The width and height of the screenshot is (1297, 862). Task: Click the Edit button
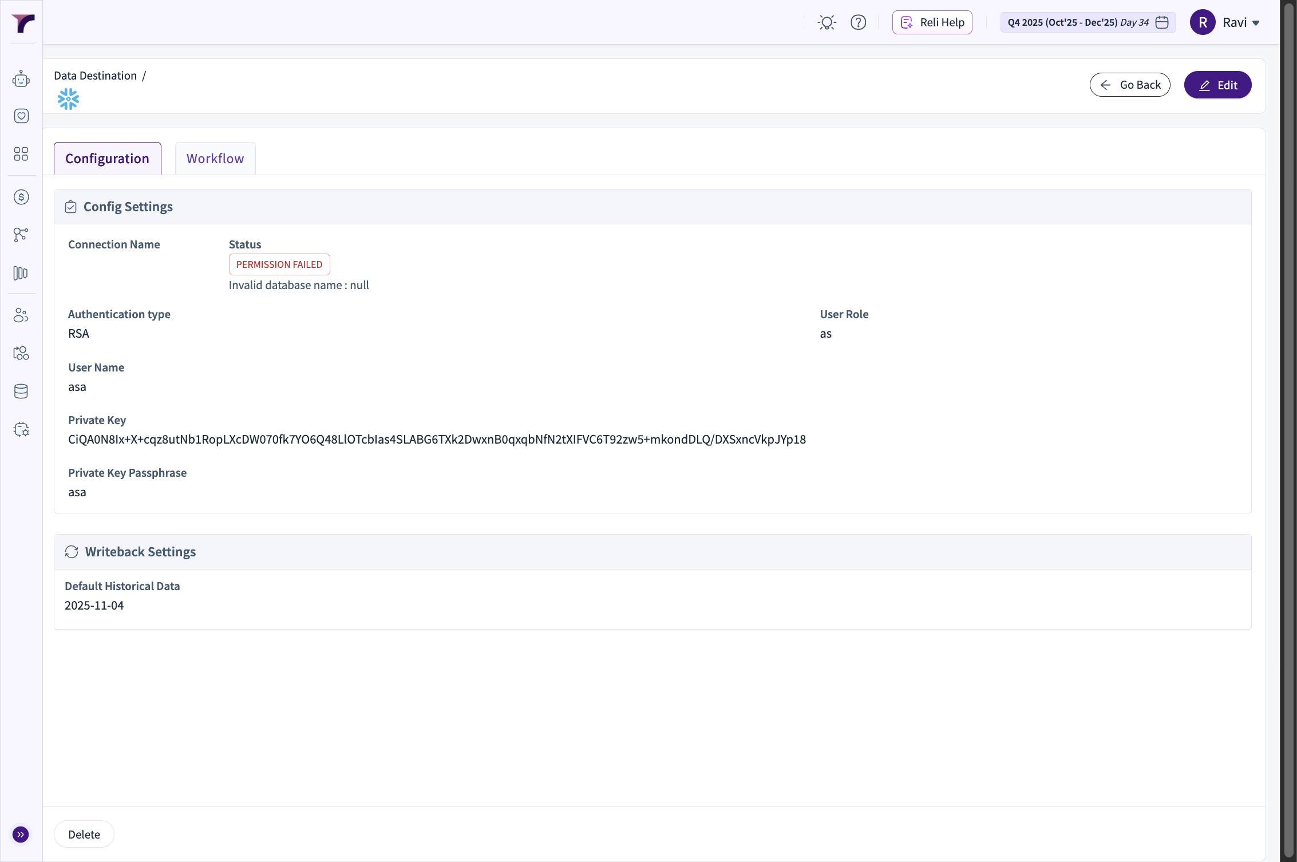pos(1217,85)
